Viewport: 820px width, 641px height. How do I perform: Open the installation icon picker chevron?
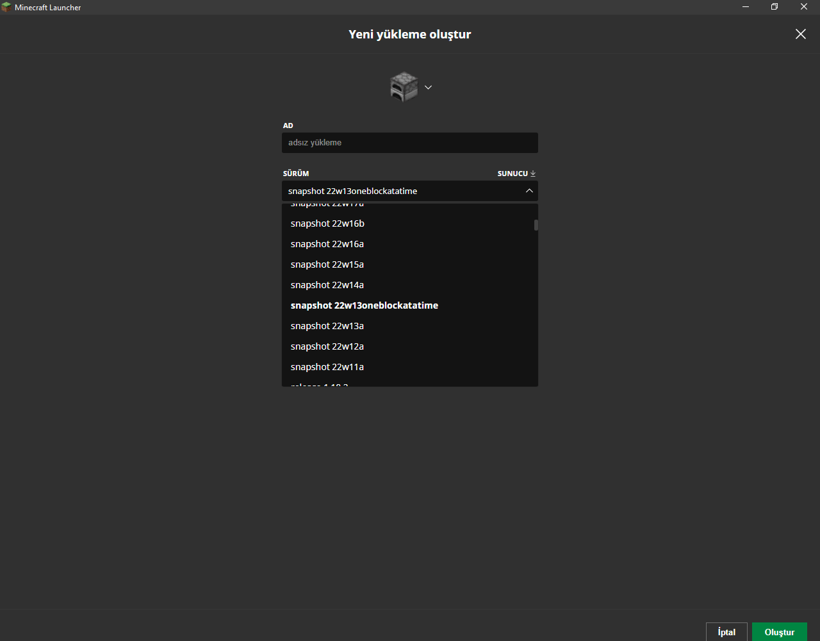[428, 87]
